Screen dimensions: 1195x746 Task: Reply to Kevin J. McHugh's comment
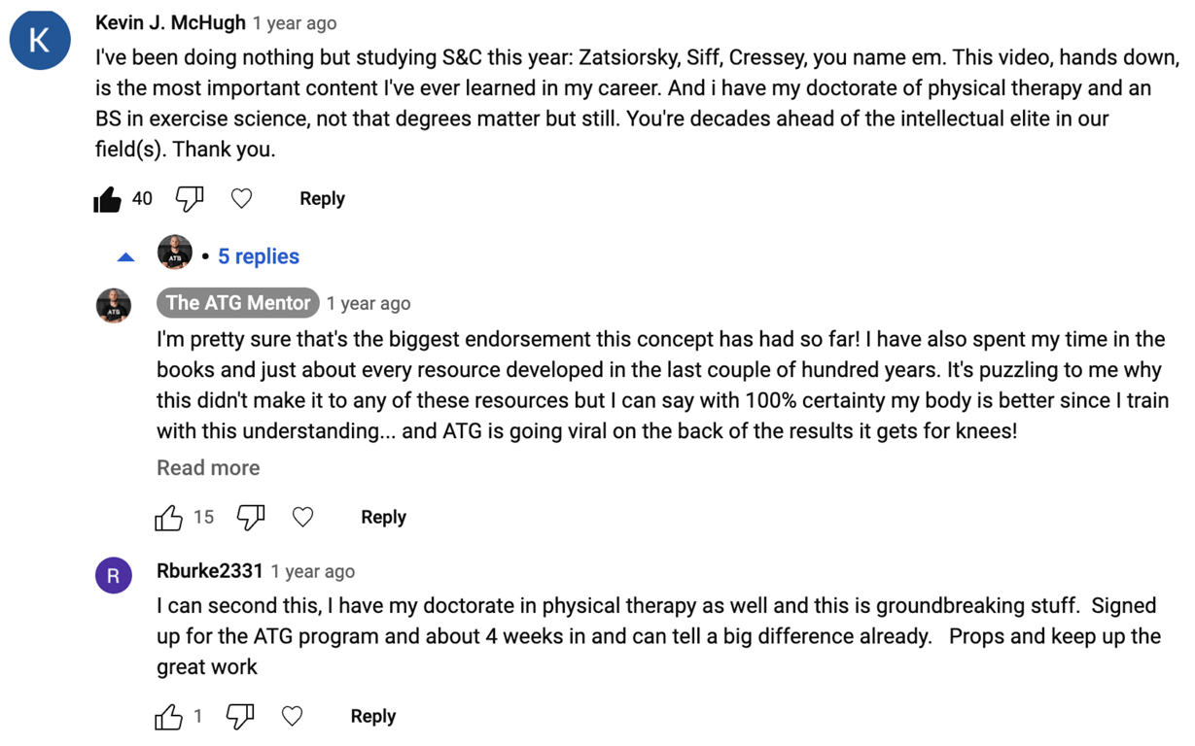pyautogui.click(x=322, y=199)
